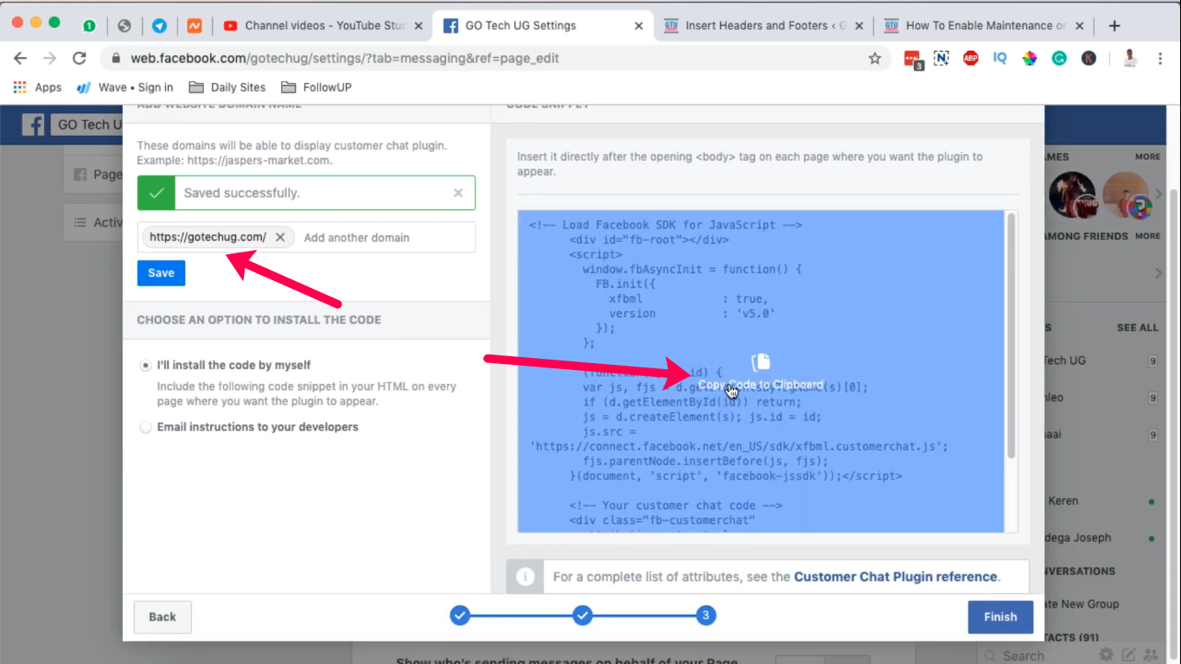Screen dimensions: 1181x664
Task: Click wizard step 3 indicator
Action: 705,616
